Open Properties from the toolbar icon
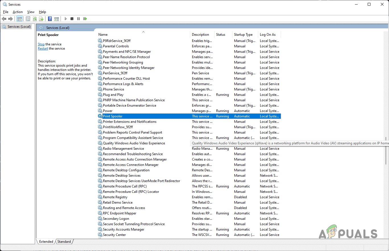 click(28, 19)
